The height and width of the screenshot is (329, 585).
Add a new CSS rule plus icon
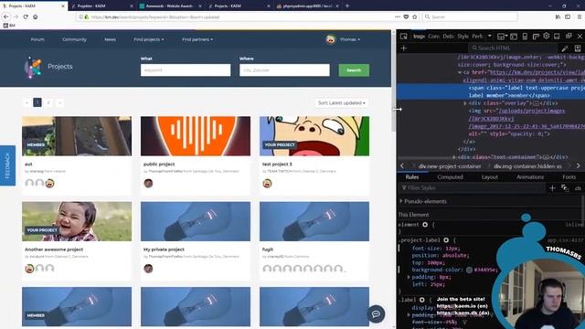point(552,188)
